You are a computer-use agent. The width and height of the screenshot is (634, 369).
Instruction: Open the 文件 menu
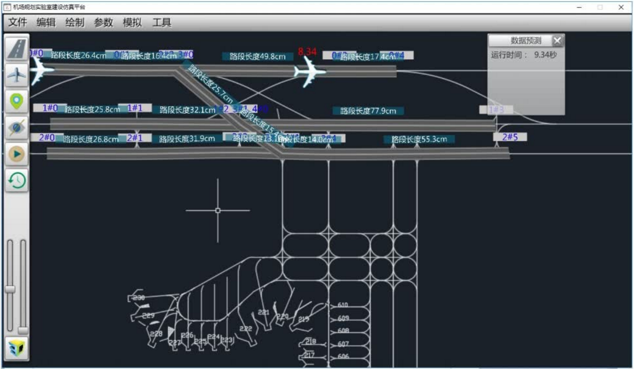point(18,23)
